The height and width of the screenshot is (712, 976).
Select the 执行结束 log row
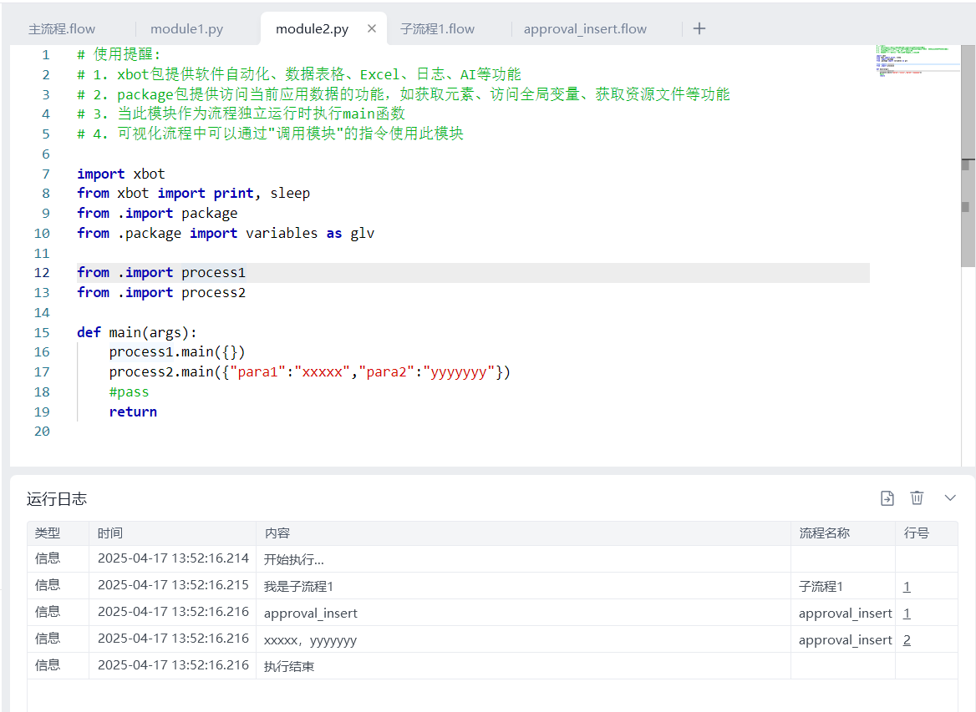[288, 667]
